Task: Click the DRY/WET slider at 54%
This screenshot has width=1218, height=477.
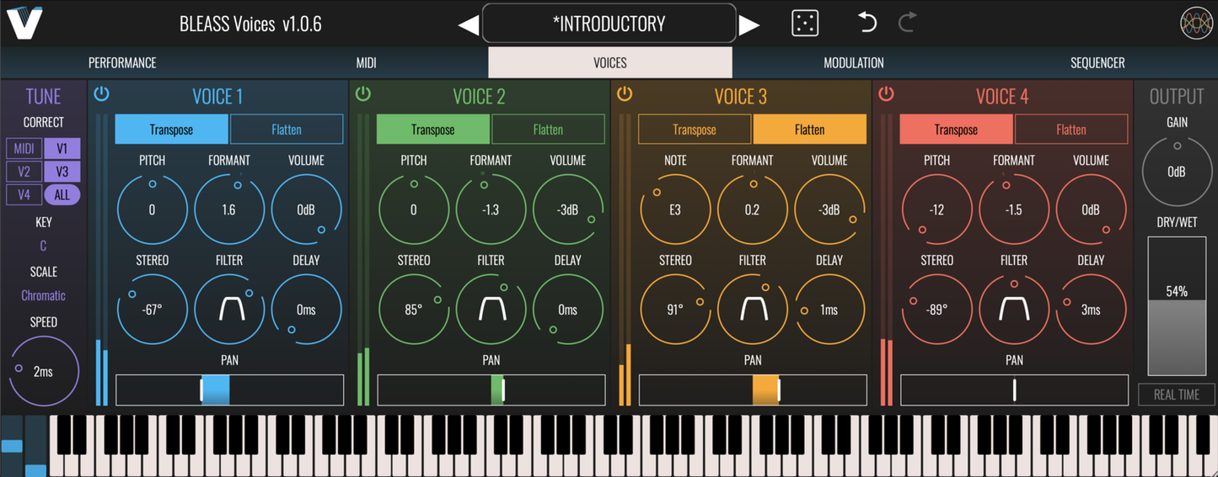Action: [x=1177, y=306]
